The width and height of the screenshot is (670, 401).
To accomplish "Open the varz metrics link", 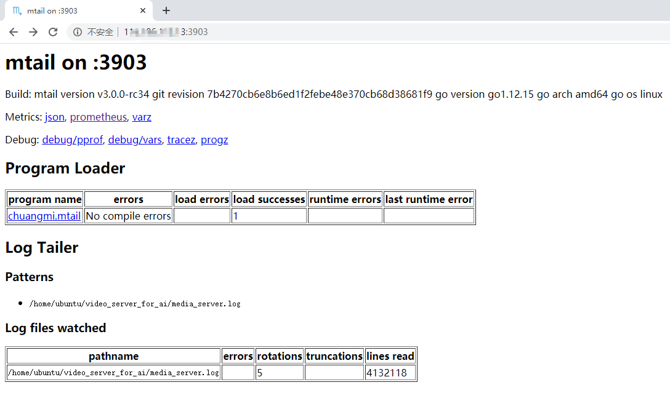I will pyautogui.click(x=142, y=117).
